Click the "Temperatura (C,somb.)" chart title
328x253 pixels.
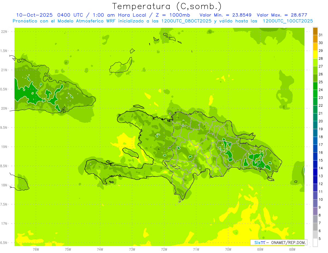167,6
